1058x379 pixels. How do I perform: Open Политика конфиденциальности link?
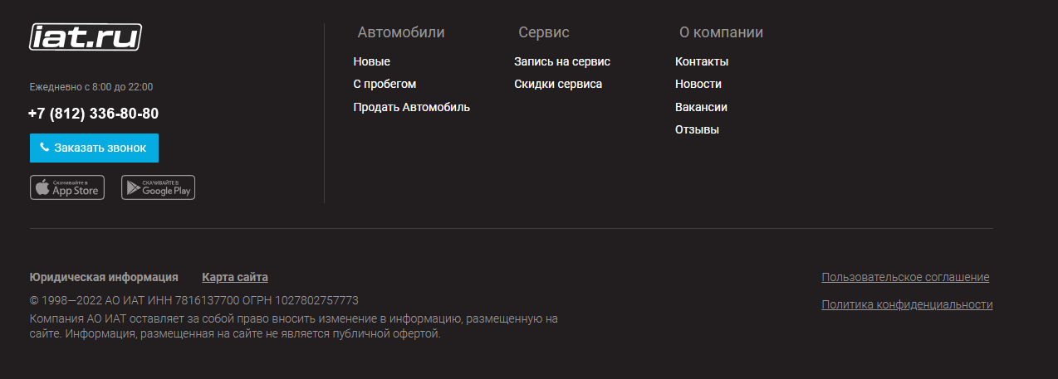(x=907, y=304)
